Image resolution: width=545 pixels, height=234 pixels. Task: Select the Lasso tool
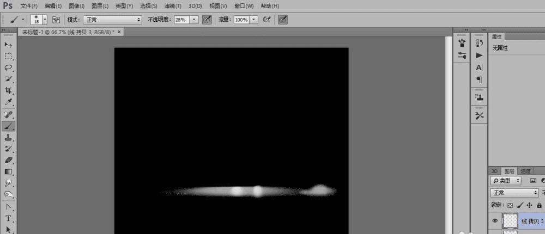click(x=8, y=67)
